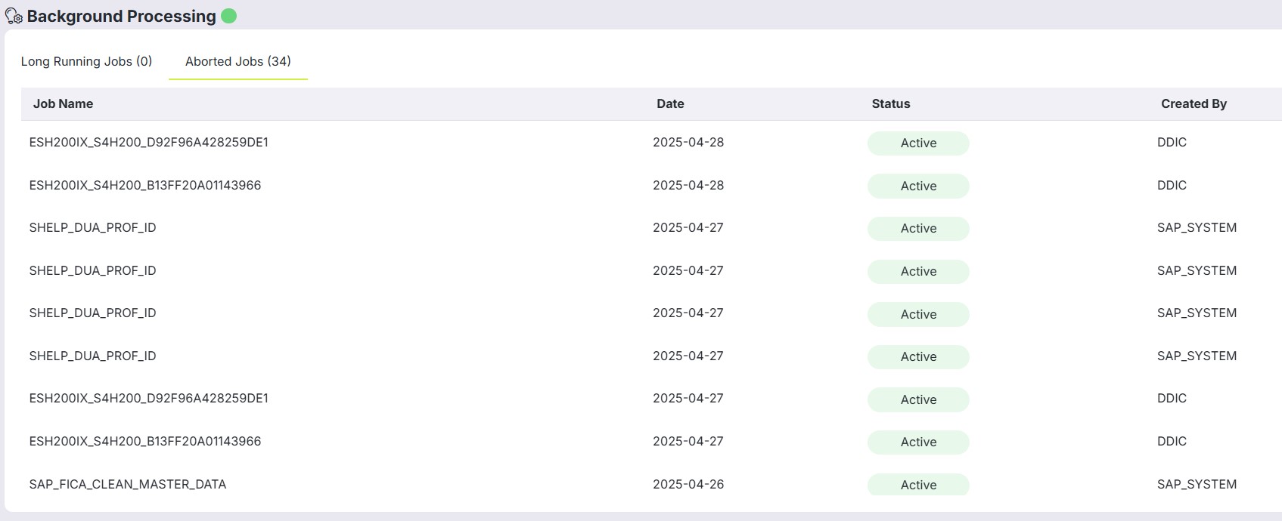Click the Created By column header
1282x521 pixels.
(x=1194, y=104)
